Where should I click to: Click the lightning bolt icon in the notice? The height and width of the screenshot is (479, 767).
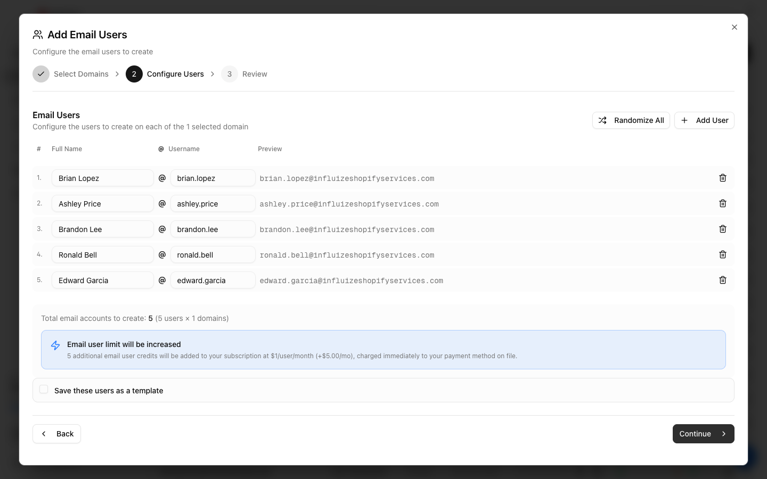point(55,345)
